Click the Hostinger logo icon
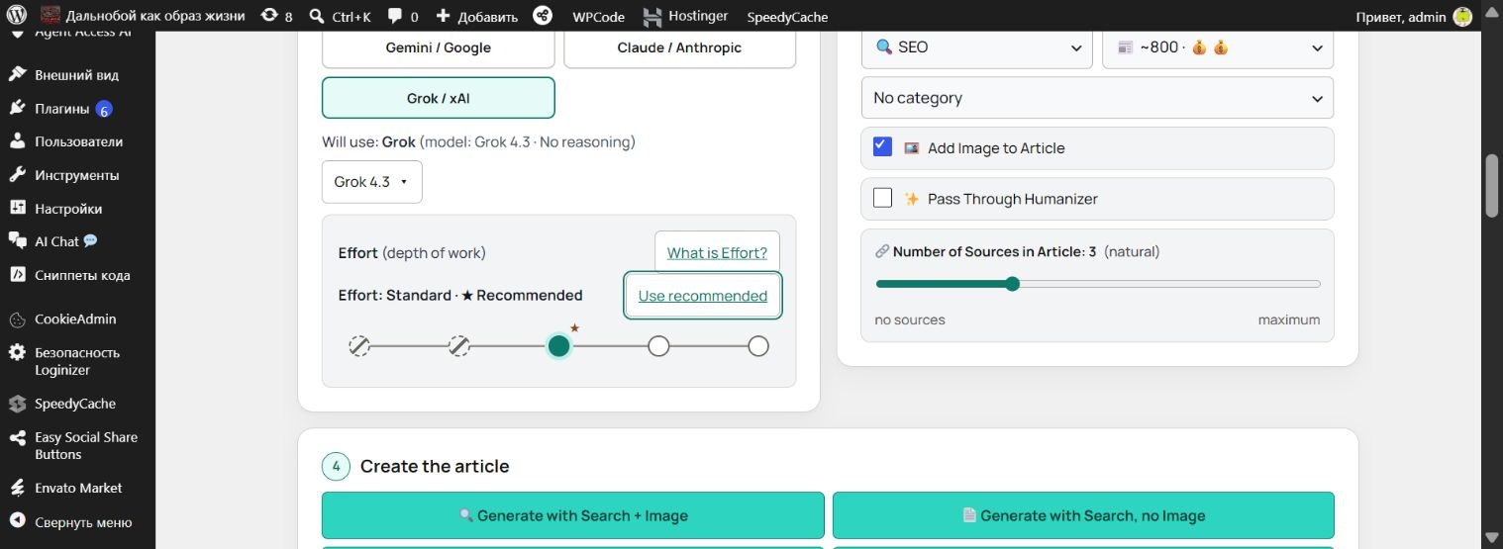 point(651,17)
